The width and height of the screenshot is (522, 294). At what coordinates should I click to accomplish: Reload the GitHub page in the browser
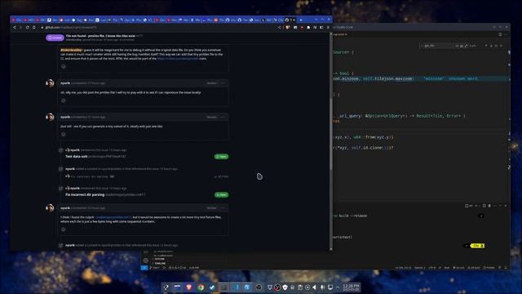point(28,27)
